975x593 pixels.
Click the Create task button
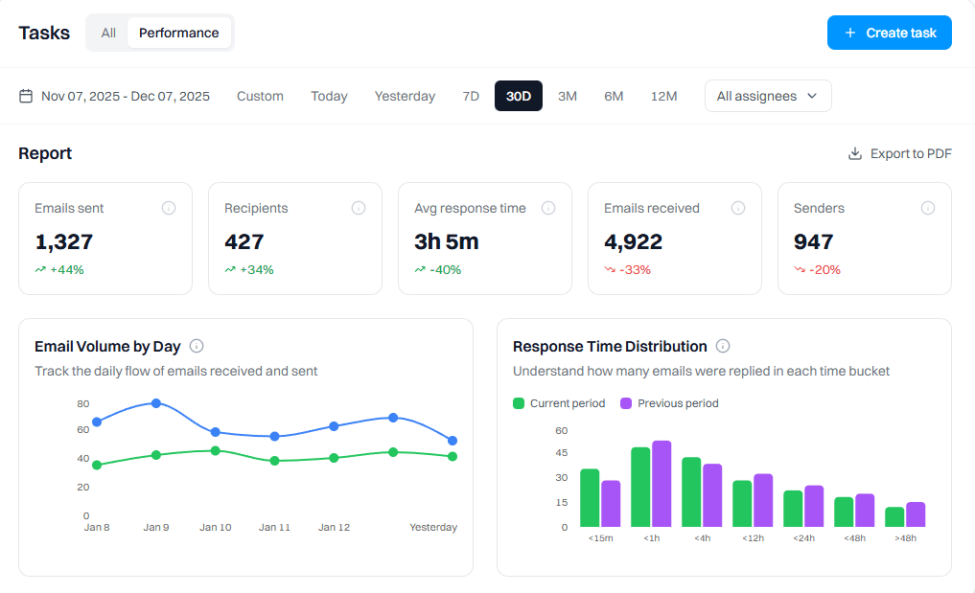(889, 33)
